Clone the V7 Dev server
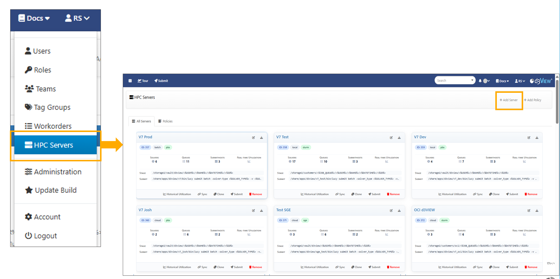 [x=494, y=194]
